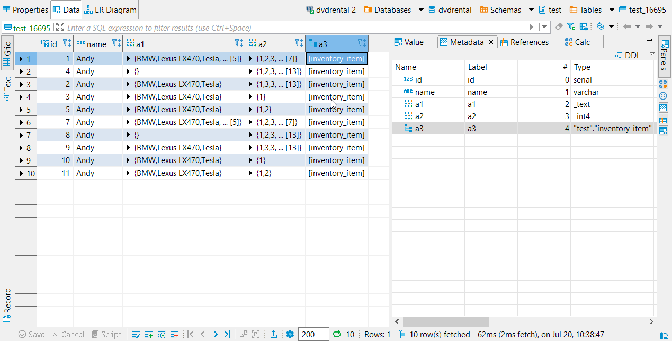Click the metadata grid icon in right sidebar
The height and width of the screenshot is (341, 672).
pyautogui.click(x=663, y=107)
